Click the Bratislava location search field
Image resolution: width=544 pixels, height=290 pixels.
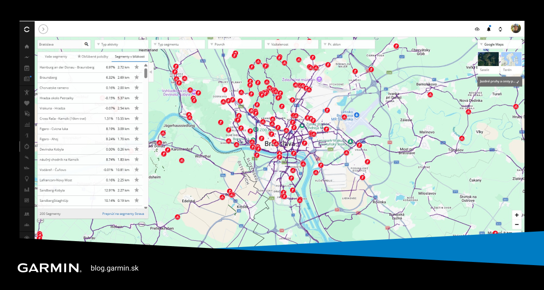coord(64,44)
